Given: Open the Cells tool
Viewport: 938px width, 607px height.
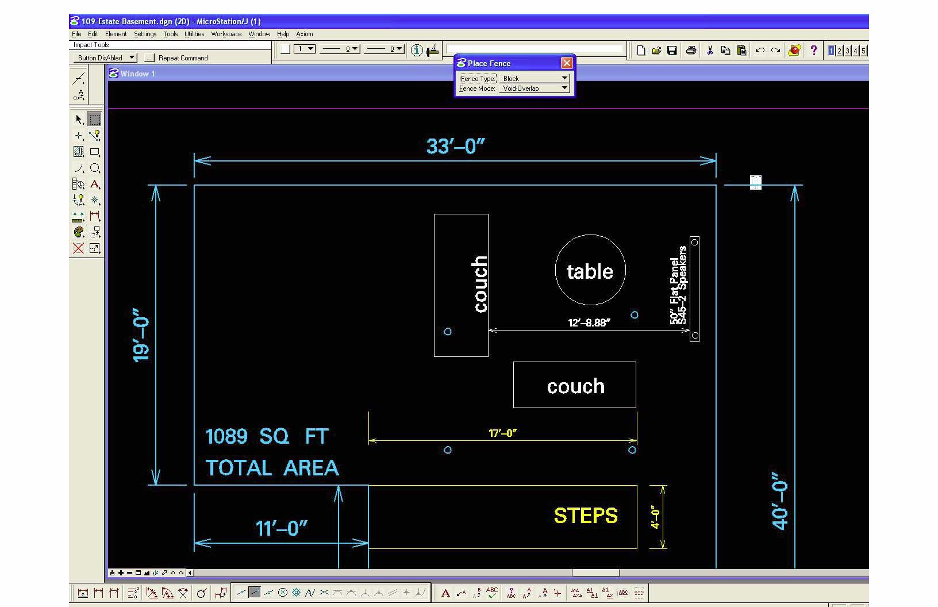Looking at the screenshot, I should (94, 200).
